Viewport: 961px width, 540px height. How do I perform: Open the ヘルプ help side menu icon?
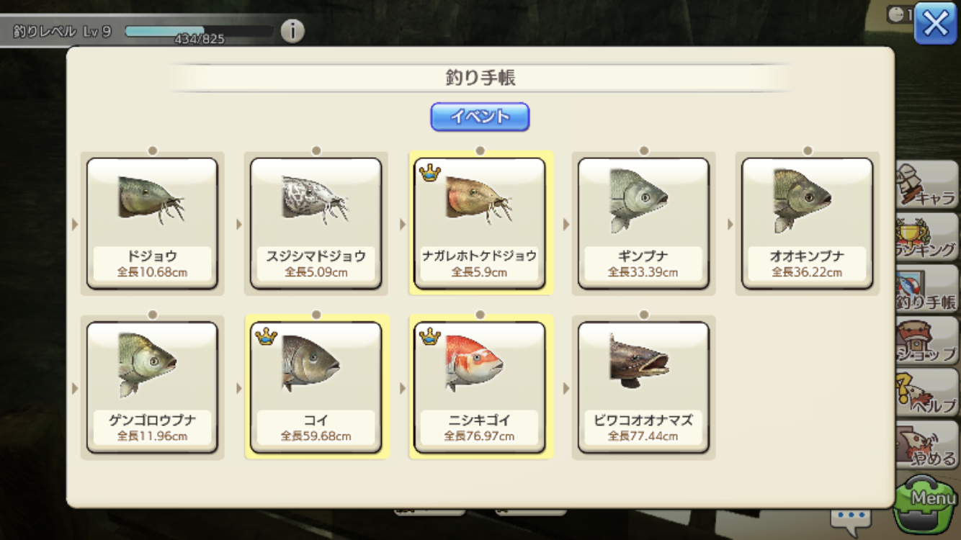click(928, 392)
